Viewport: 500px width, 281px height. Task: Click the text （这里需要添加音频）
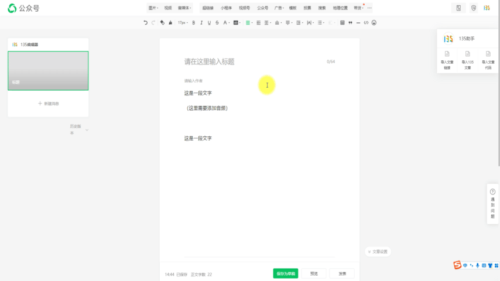[207, 108]
